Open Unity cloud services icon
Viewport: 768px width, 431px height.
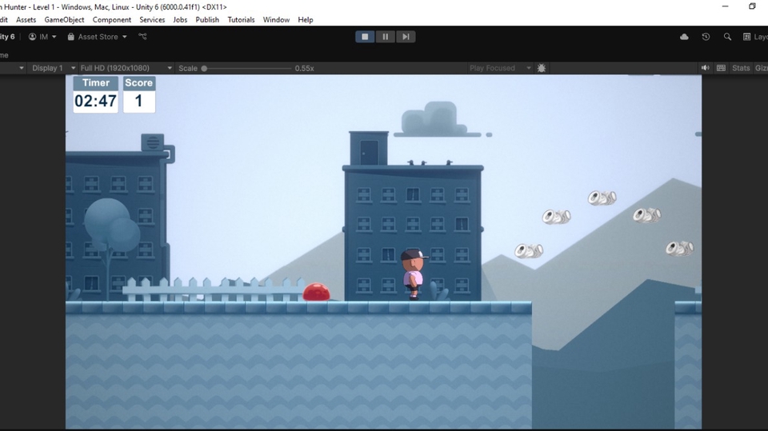[x=684, y=37]
